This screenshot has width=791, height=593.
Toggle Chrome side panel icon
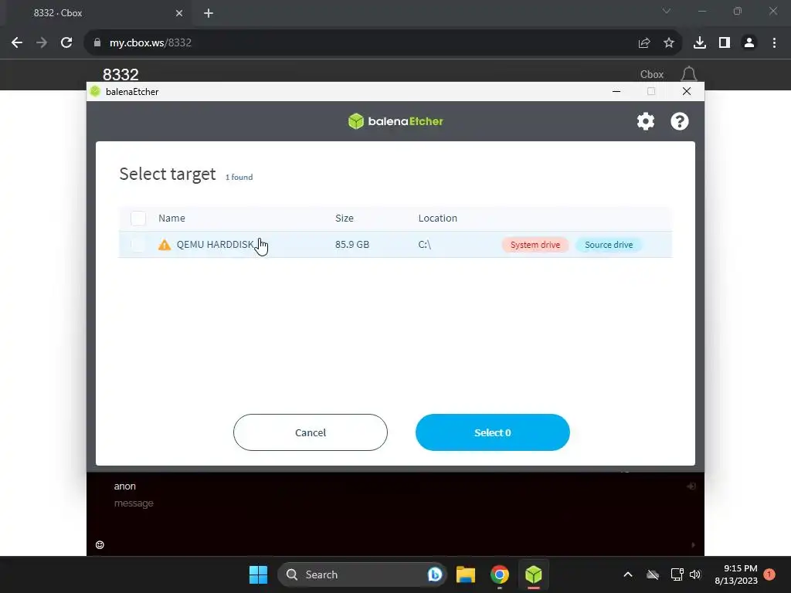tap(725, 43)
